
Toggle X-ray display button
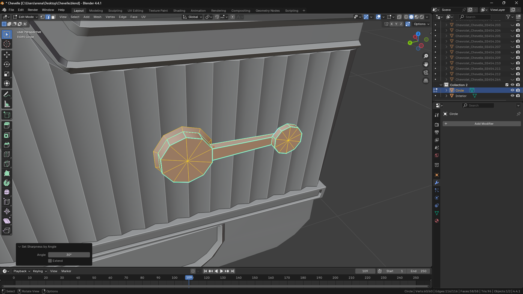[x=399, y=17]
